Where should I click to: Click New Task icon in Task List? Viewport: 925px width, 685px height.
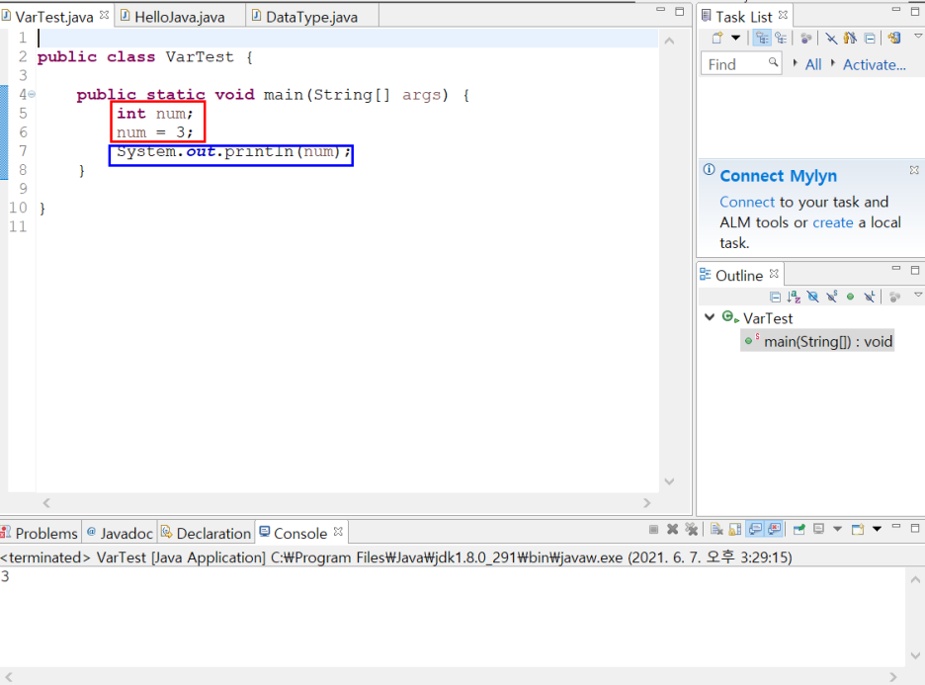point(716,39)
